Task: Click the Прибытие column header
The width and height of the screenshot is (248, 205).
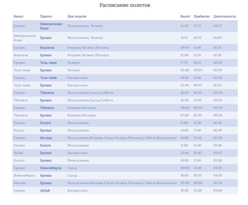Action: [x=201, y=16]
